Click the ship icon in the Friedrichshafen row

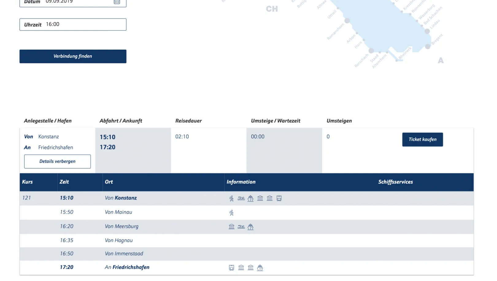(260, 268)
